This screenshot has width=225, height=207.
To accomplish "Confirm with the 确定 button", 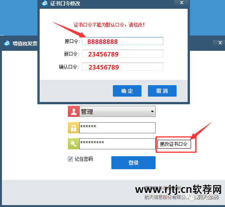I will (x=127, y=91).
